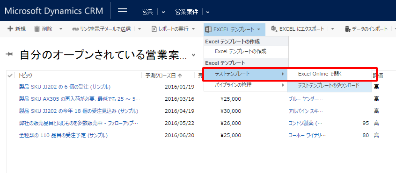Click date cell 2016/06/20
The height and width of the screenshot is (173, 396).
tap(180, 135)
